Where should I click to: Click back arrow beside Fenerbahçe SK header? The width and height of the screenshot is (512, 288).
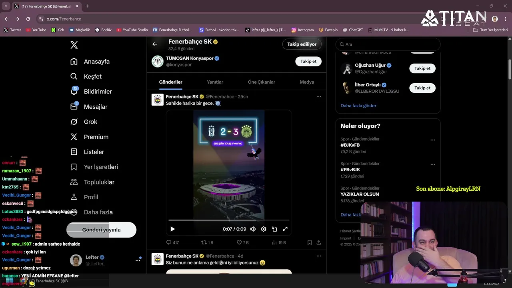[155, 44]
